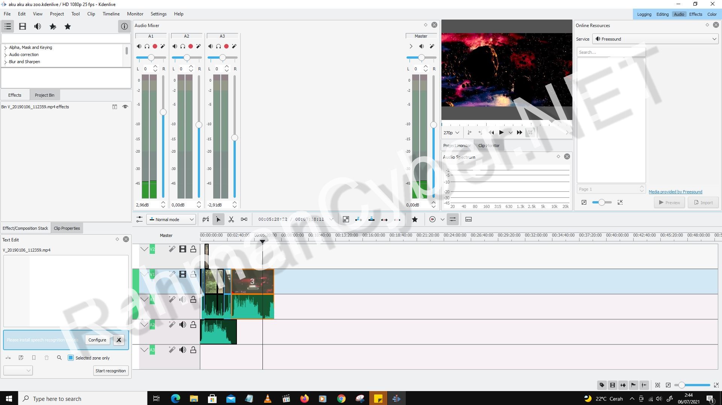Collapse the A3 track chevron

144,350
